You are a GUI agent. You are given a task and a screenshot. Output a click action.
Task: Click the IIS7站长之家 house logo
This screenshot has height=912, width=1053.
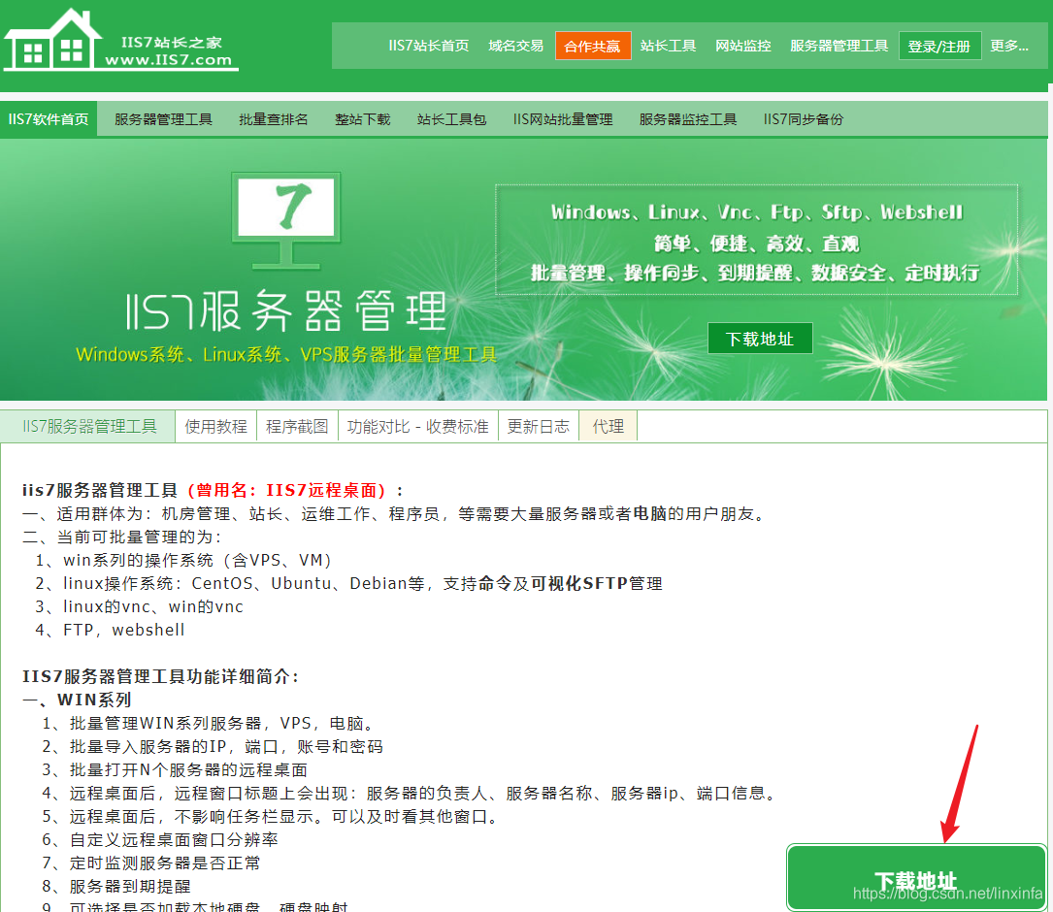(x=121, y=39)
